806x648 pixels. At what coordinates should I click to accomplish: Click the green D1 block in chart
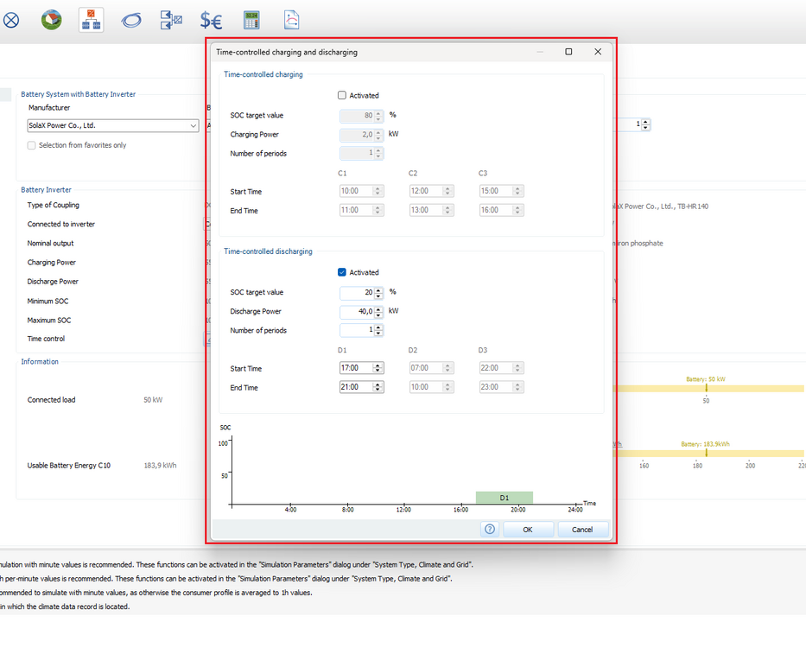tap(504, 498)
